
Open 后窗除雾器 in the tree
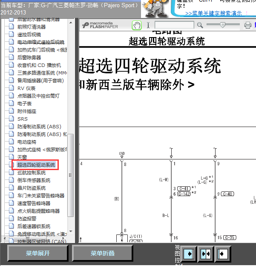[29, 58]
